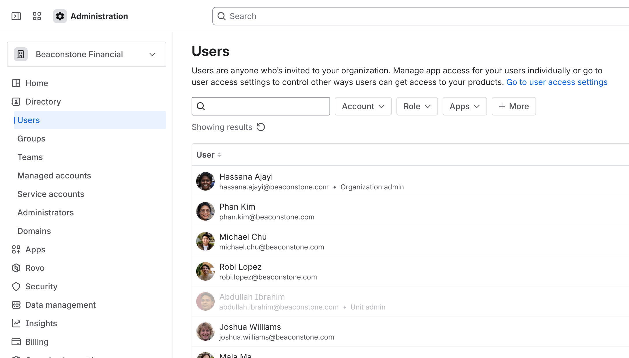Click the Billing card icon

pyautogui.click(x=16, y=342)
